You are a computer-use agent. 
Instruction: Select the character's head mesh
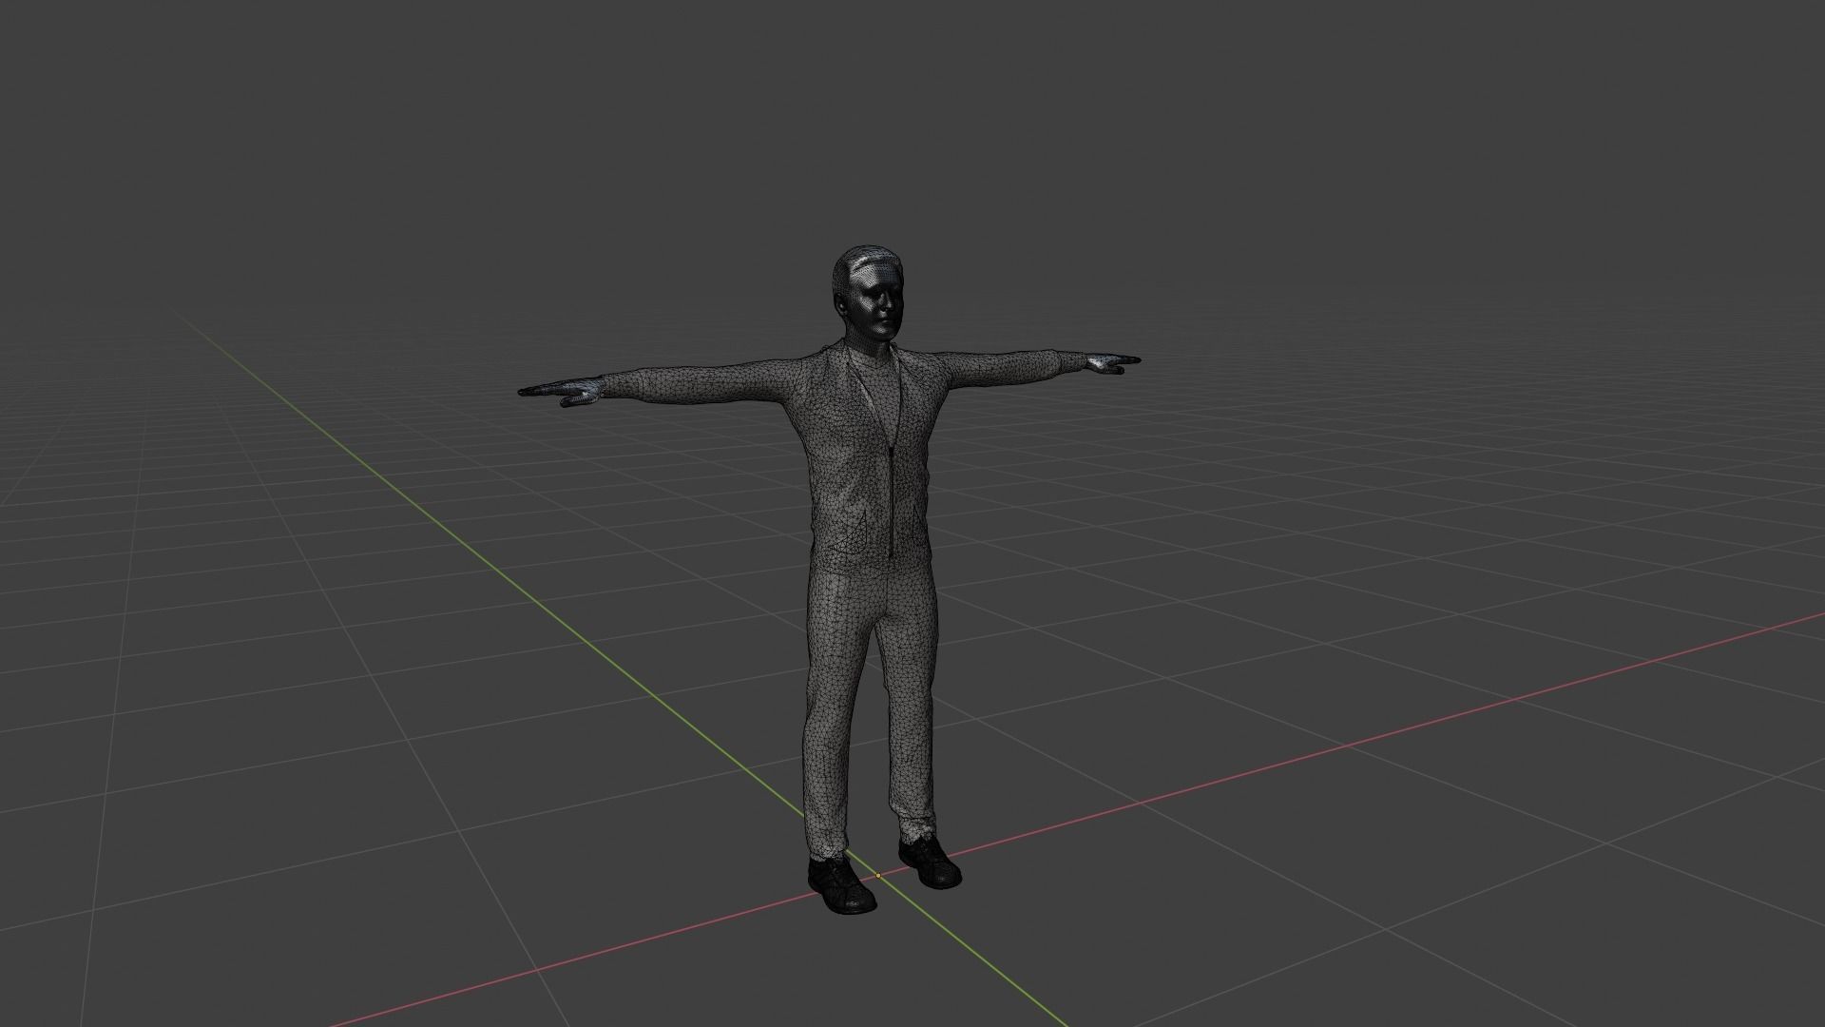point(866,295)
